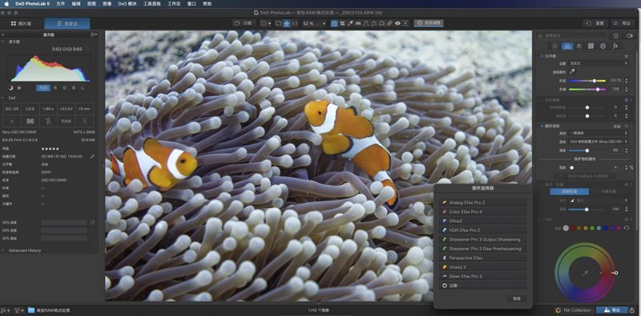Choose Sharpener Pro 3 Raw Presharpening
Screen dimensions: 641x316
coord(483,249)
